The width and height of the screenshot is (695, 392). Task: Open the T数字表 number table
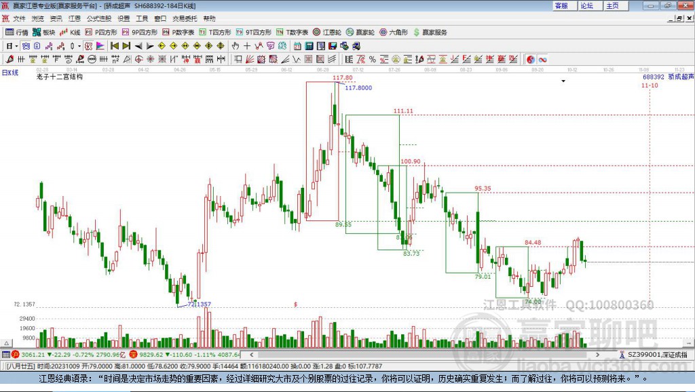click(x=292, y=33)
